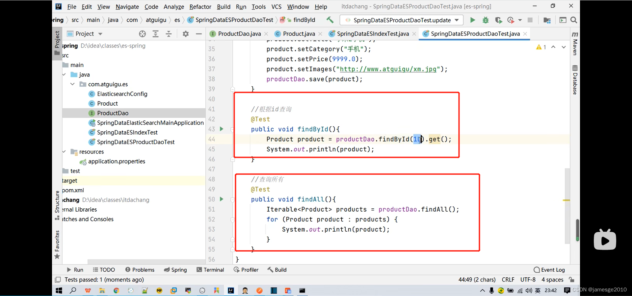
Task: Click Search Everywhere magnifier icon
Action: pos(574,20)
